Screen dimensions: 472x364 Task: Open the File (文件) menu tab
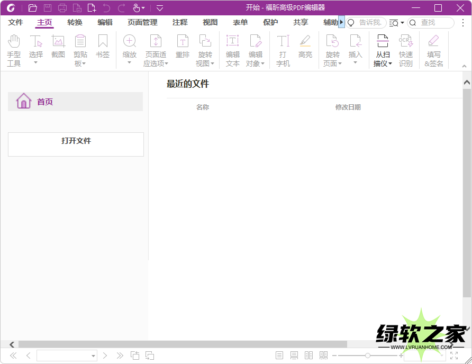[15, 22]
